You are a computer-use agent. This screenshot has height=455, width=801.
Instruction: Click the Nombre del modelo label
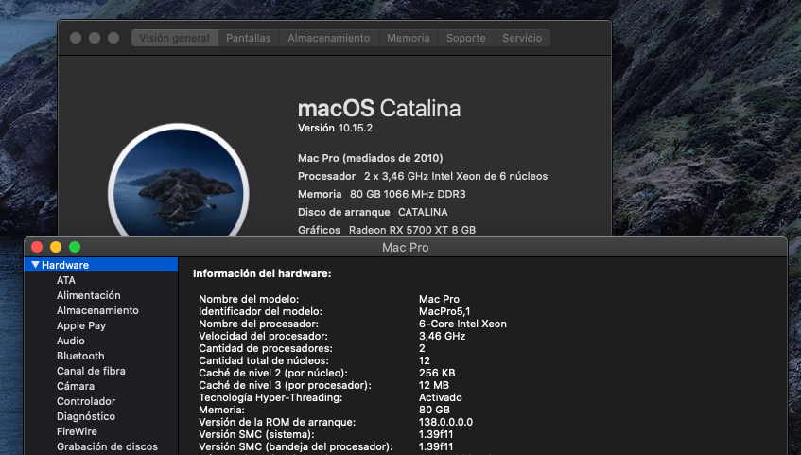(x=249, y=299)
